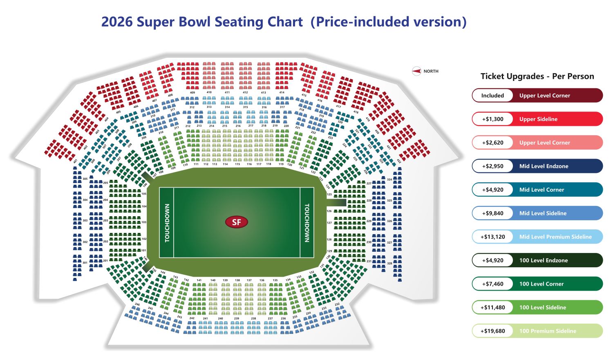Select the 100 Level Endzone upgrade
Viewport: 613px width, 358px height.
click(537, 260)
